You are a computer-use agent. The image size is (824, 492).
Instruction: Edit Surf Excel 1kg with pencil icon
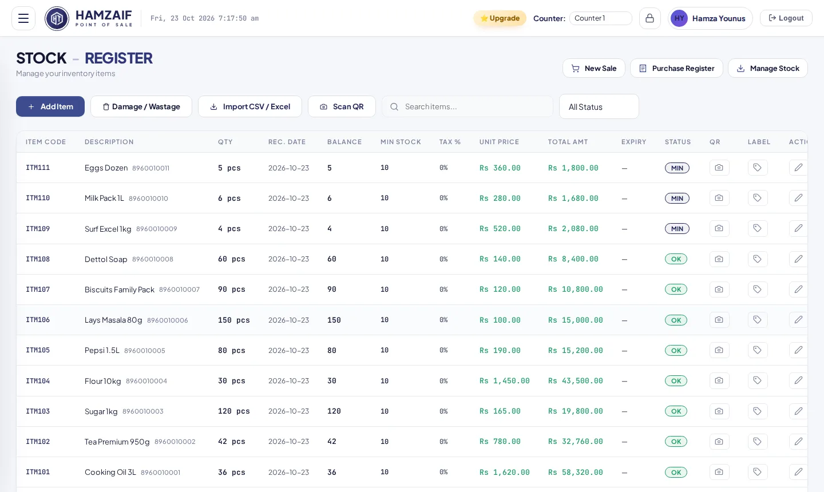798,228
